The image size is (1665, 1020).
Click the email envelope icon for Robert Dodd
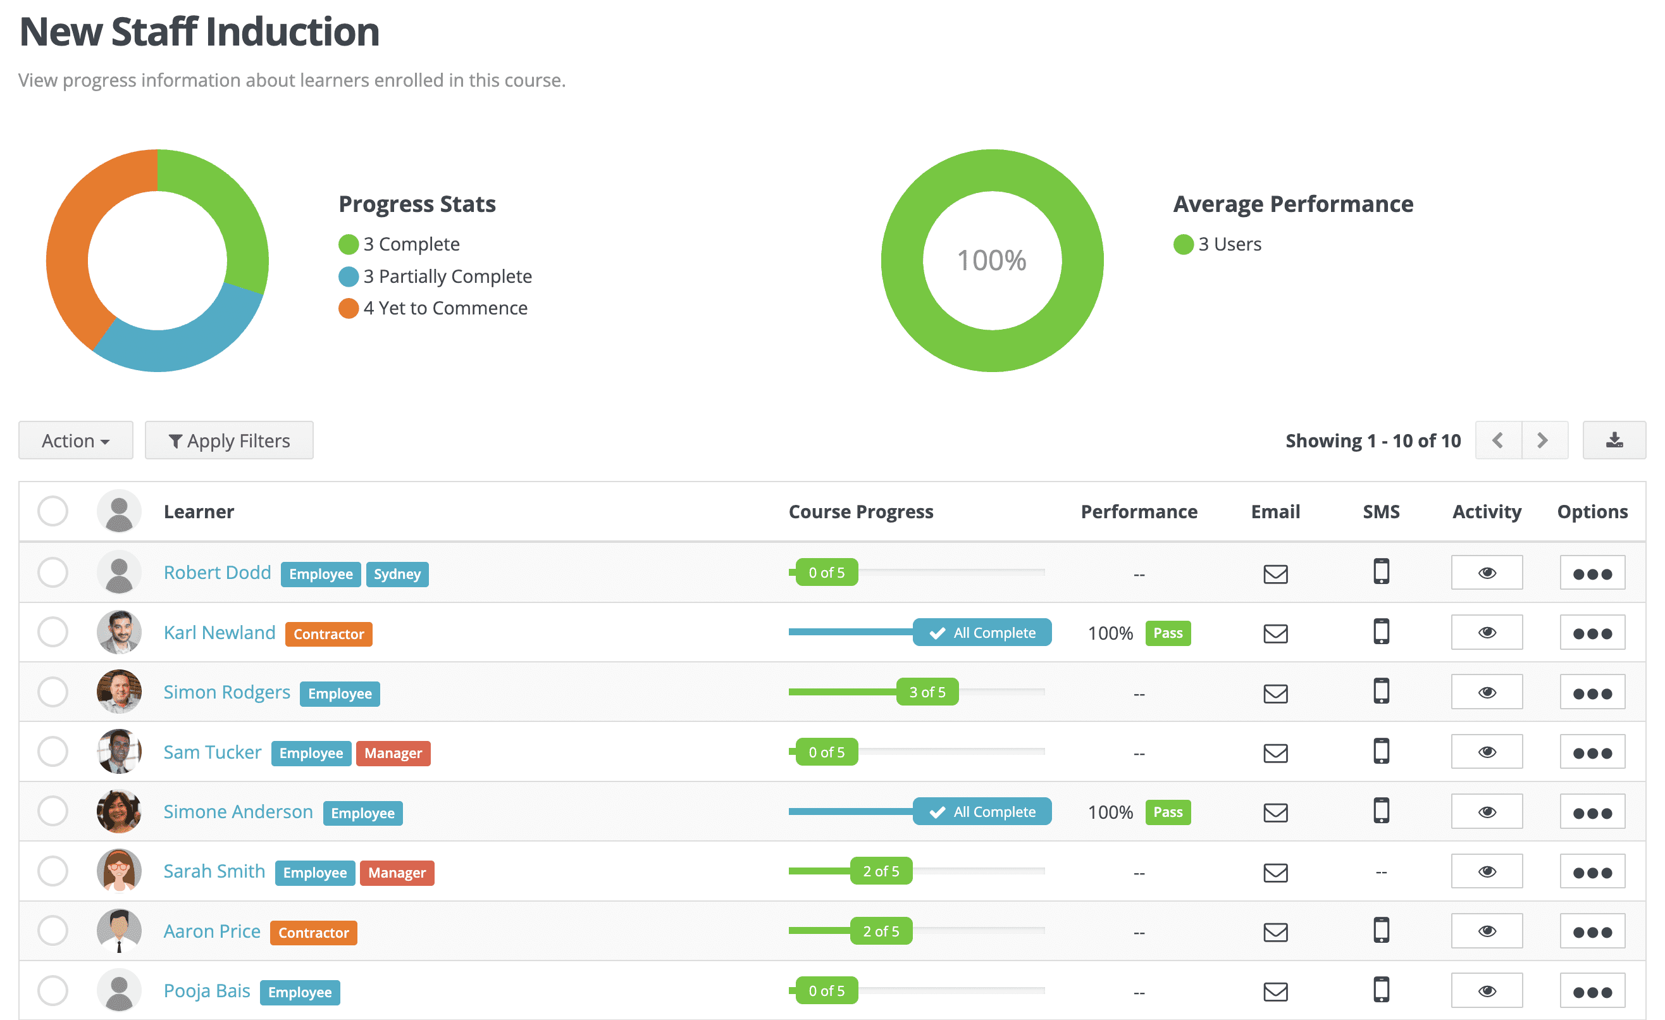click(x=1275, y=574)
